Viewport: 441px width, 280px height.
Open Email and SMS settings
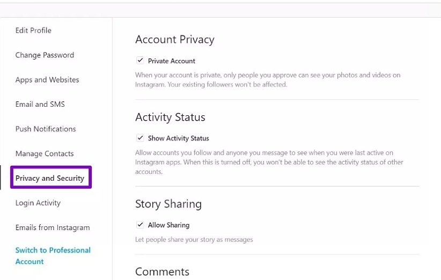[x=40, y=105]
